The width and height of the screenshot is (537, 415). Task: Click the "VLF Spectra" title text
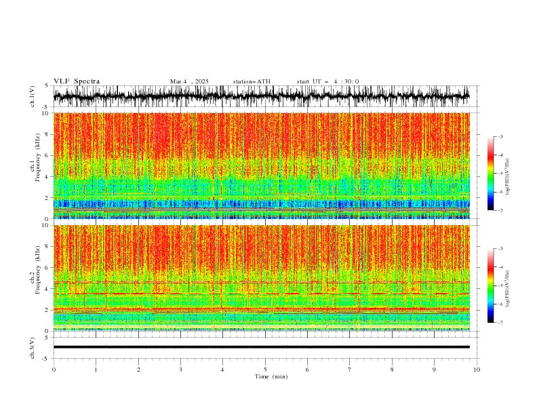click(77, 81)
